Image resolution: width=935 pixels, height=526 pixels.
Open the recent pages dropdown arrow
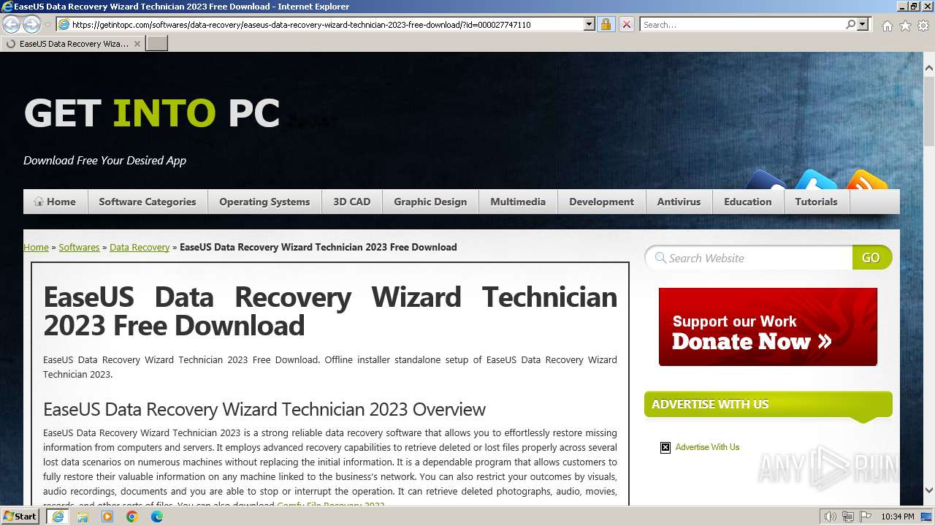47,25
